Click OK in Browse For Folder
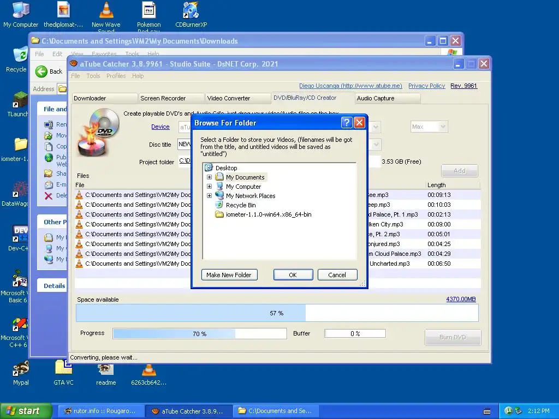 (x=293, y=275)
